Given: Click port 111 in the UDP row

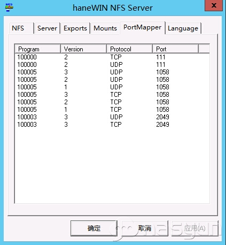Looking at the screenshot, I should coord(161,65).
